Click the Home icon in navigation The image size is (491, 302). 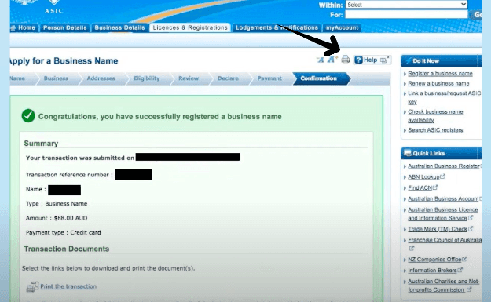(13, 27)
